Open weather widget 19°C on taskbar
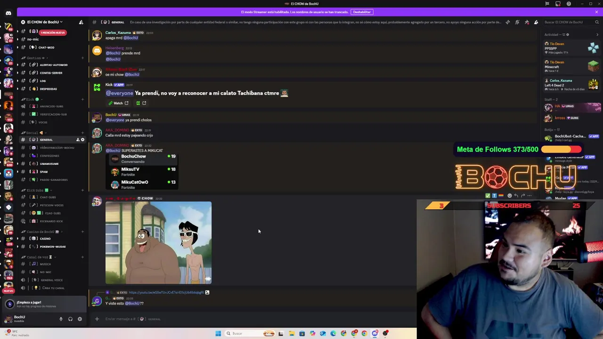 (x=16, y=333)
